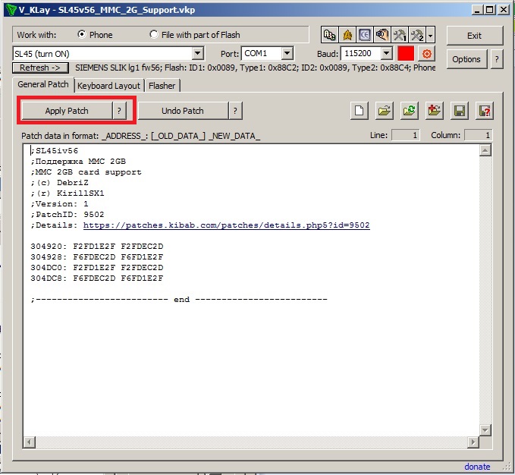Expand the SL45 (turn ON) phone model dropdown
The width and height of the screenshot is (515, 475).
198,54
